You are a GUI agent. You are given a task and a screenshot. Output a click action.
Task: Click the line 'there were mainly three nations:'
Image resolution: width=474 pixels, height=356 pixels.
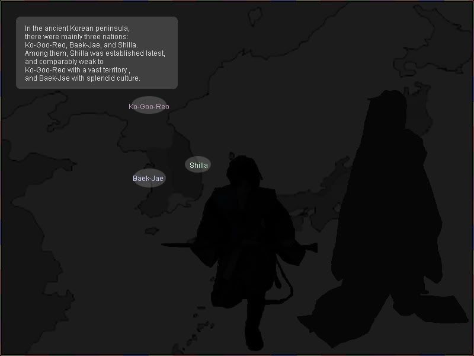pyautogui.click(x=76, y=37)
